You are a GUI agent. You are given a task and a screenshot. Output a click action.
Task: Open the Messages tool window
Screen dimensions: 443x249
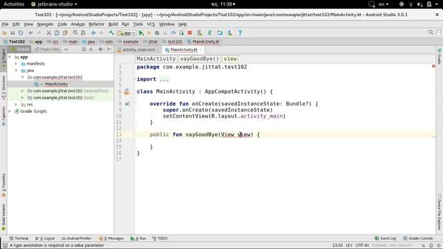point(111,239)
